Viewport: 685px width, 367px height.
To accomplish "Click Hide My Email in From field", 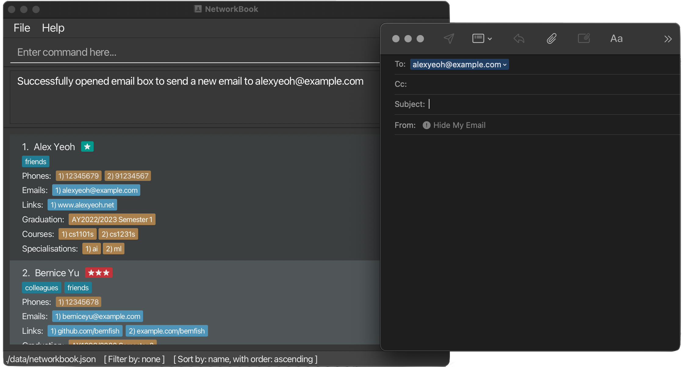I will pos(459,125).
